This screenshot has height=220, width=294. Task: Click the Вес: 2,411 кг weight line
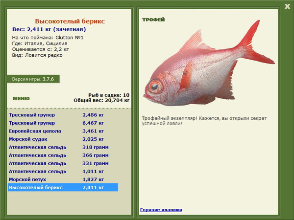[49, 29]
